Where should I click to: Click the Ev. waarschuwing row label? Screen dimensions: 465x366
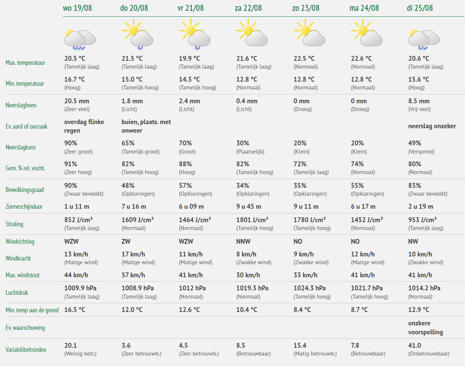(x=25, y=328)
